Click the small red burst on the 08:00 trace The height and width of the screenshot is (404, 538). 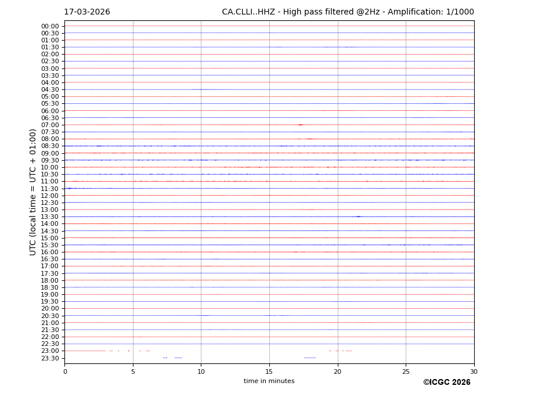pyautogui.click(x=309, y=139)
